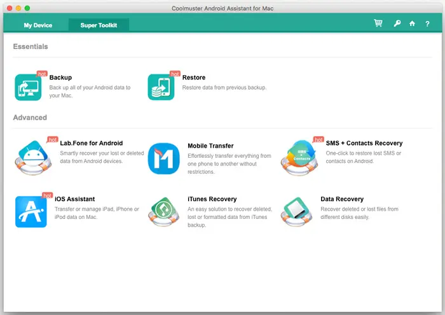Select Lab.Fone for Android title
The width and height of the screenshot is (445, 315).
(x=92, y=143)
